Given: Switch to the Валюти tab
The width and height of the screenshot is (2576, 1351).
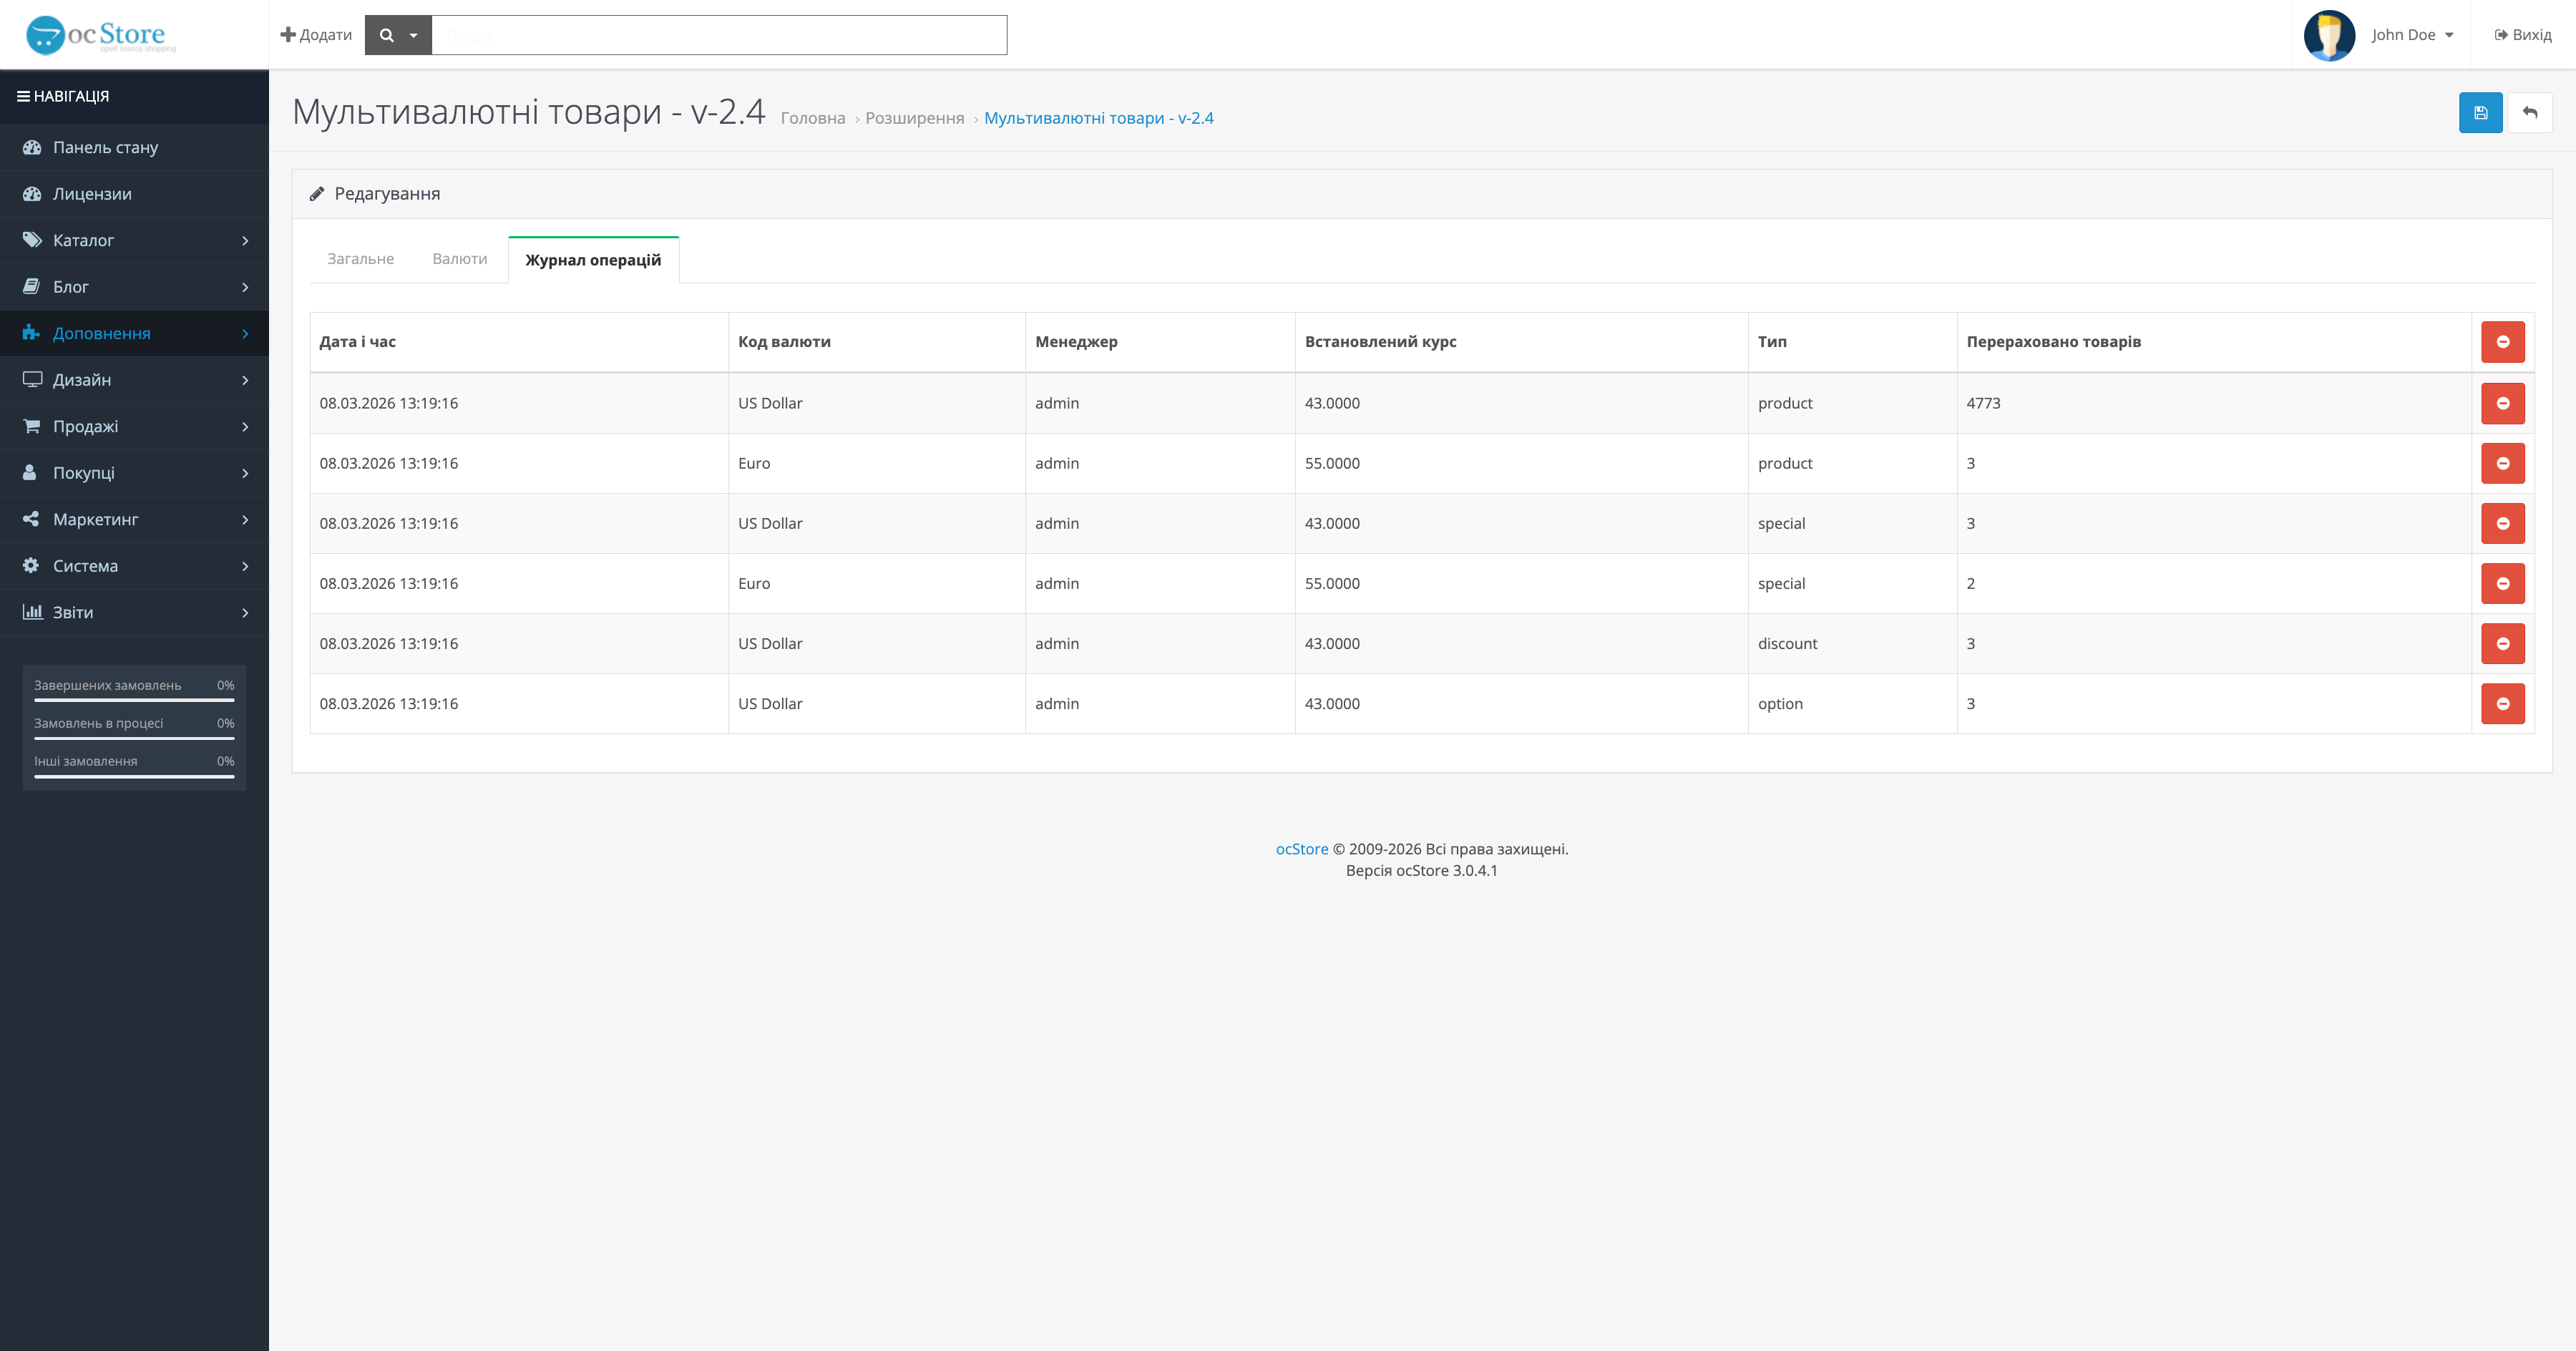Looking at the screenshot, I should 459,259.
